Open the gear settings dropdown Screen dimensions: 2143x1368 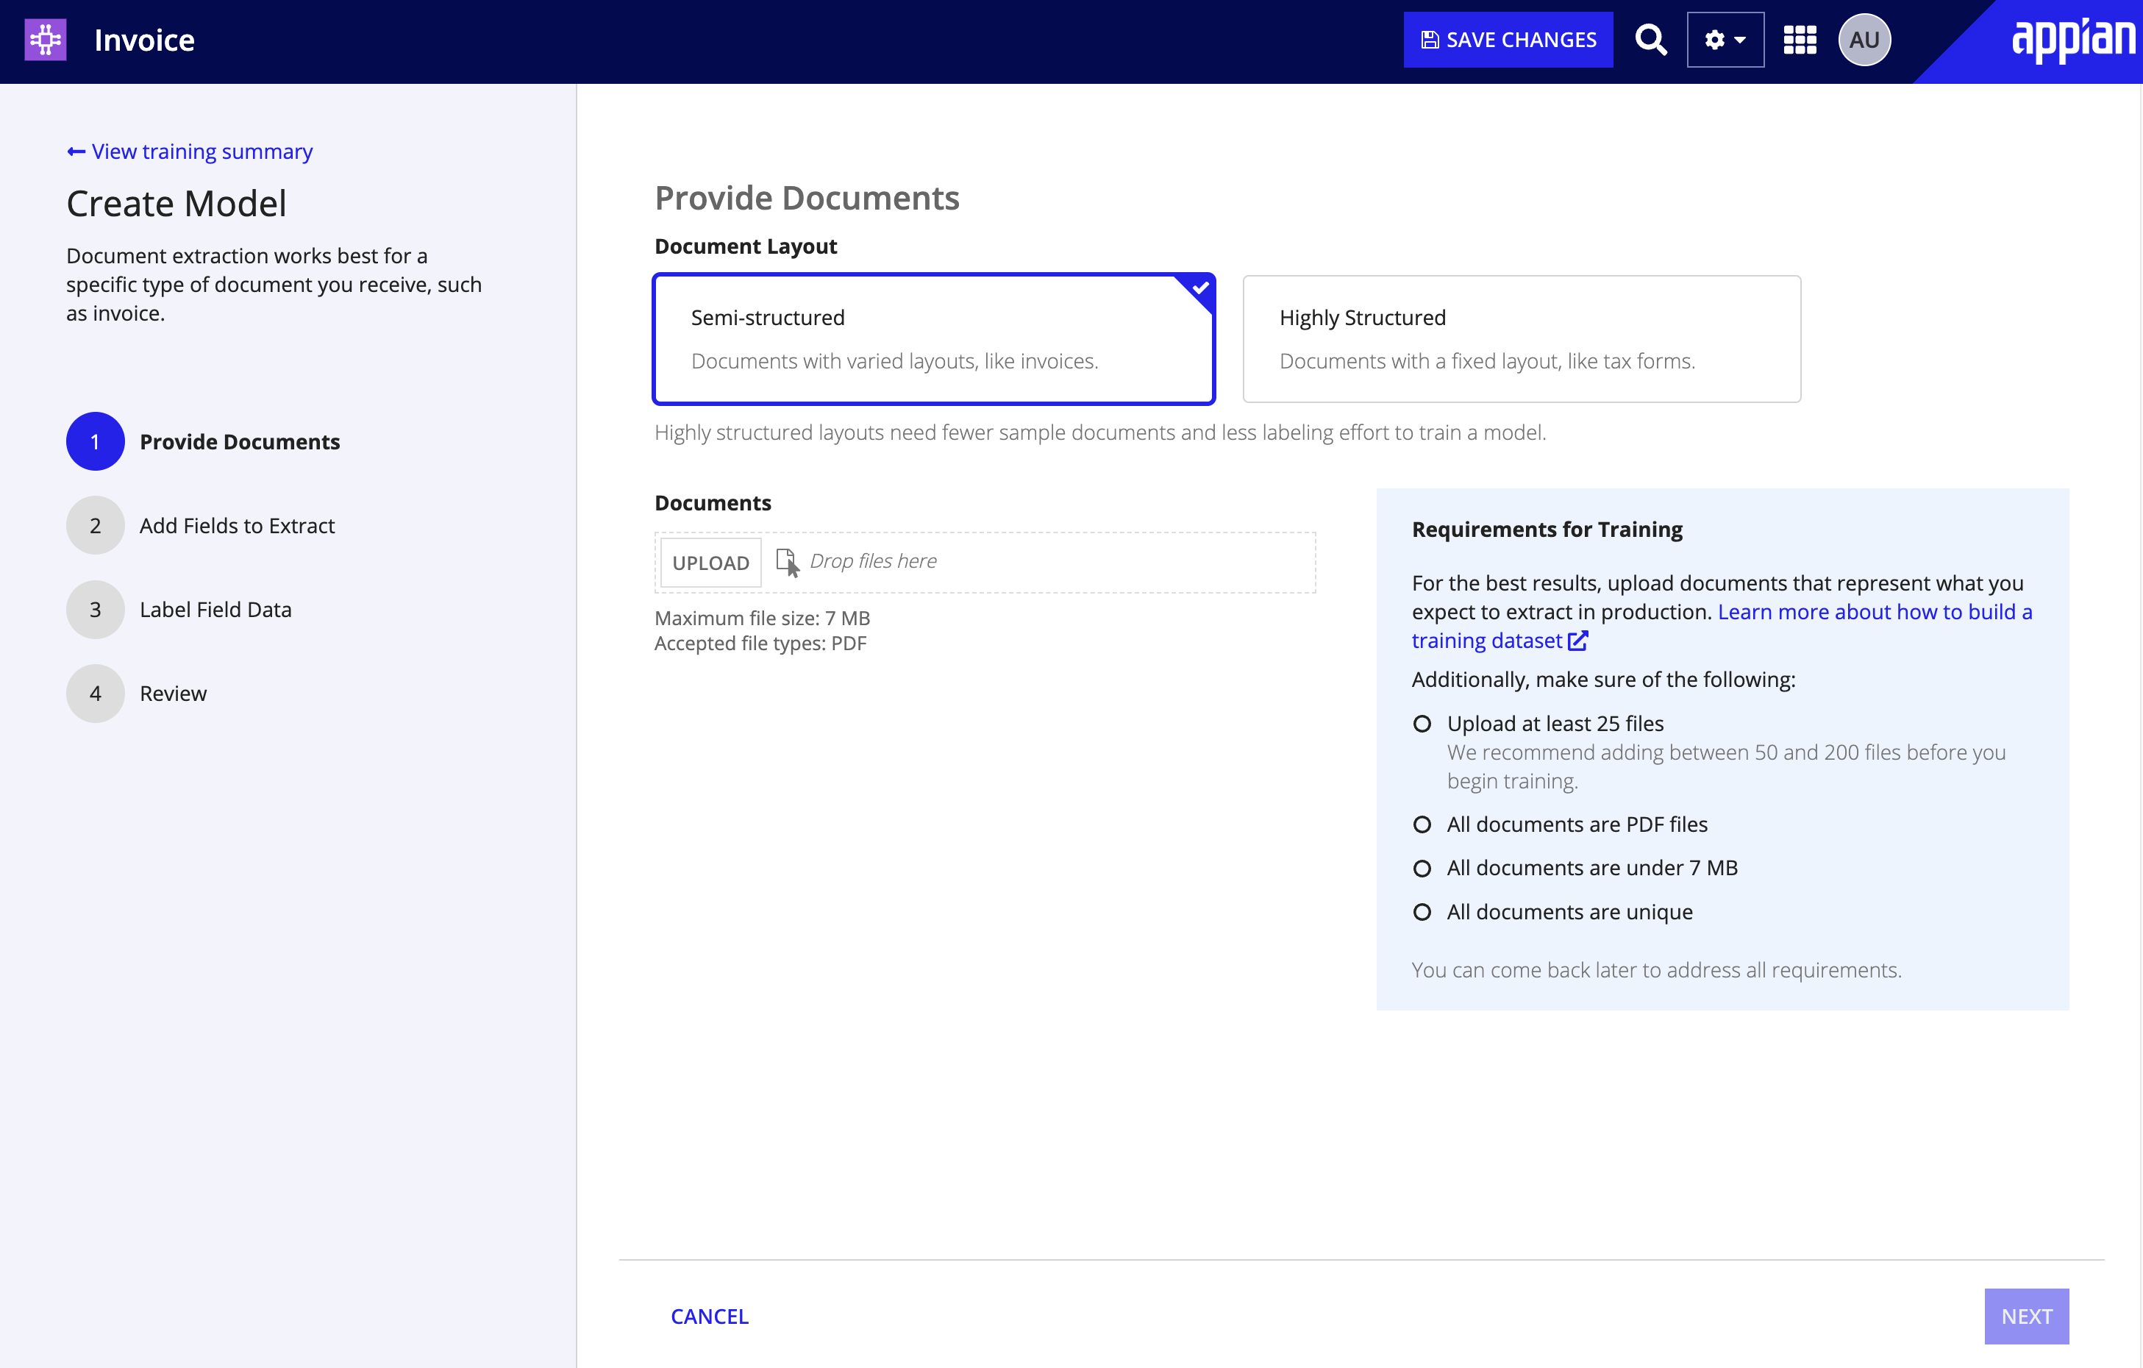click(x=1725, y=40)
